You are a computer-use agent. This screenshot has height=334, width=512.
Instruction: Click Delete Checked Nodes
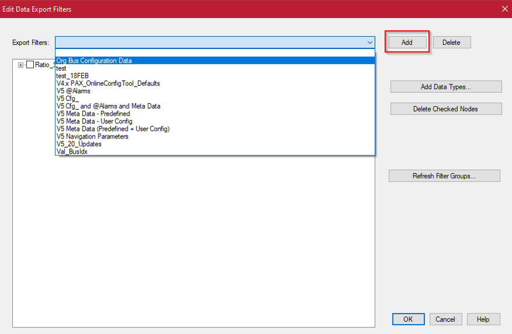point(445,109)
